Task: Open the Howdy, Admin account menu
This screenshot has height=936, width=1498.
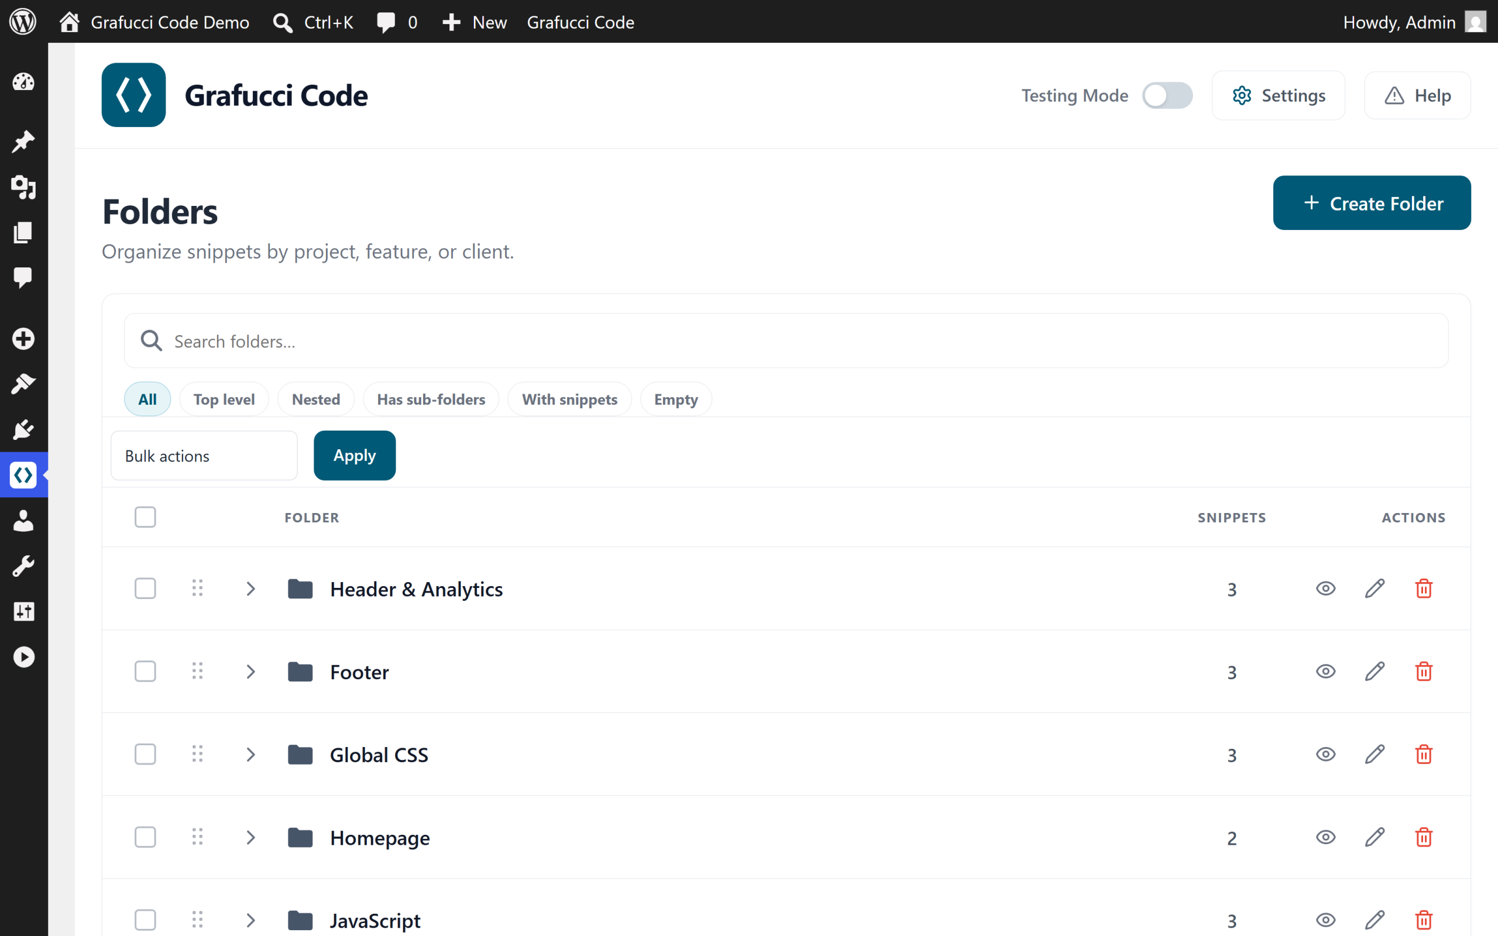Action: 1414,22
